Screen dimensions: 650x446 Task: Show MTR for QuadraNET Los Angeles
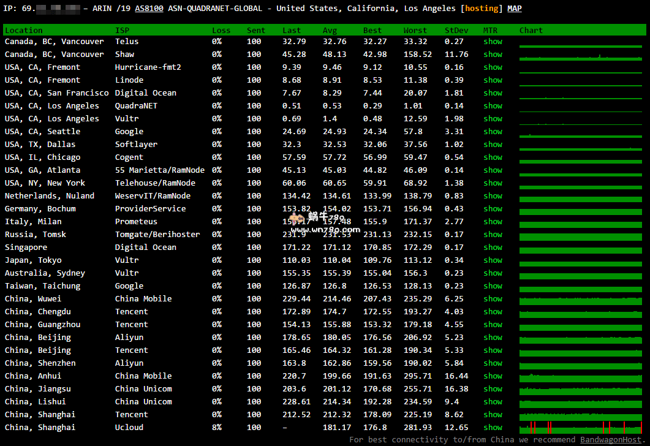[493, 106]
